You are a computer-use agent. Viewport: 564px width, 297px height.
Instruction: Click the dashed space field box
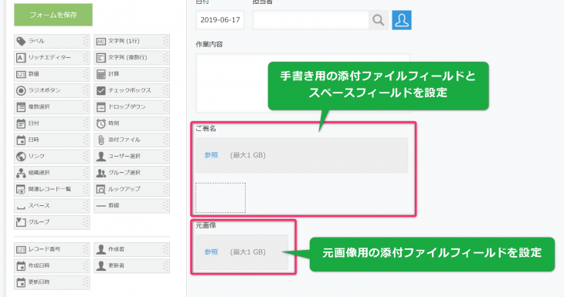tap(220, 198)
